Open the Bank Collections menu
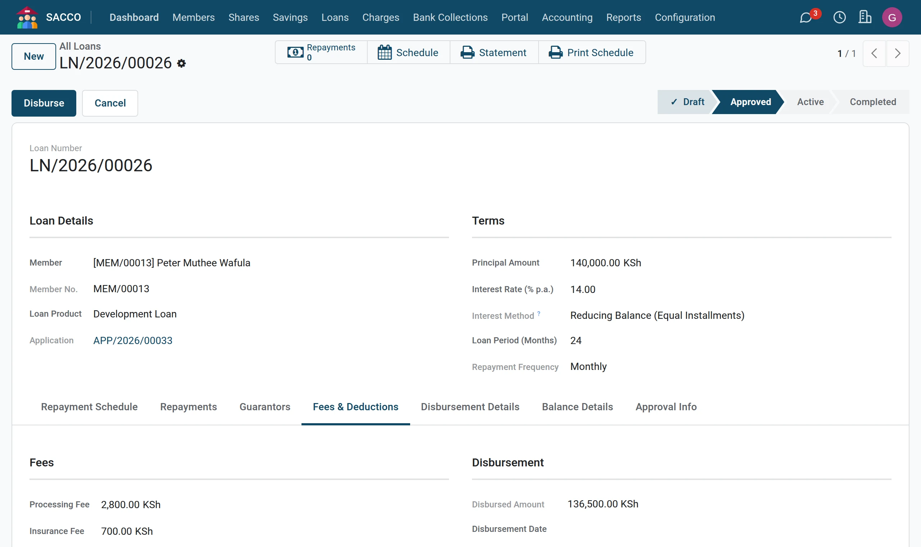The width and height of the screenshot is (921, 547). pyautogui.click(x=450, y=17)
